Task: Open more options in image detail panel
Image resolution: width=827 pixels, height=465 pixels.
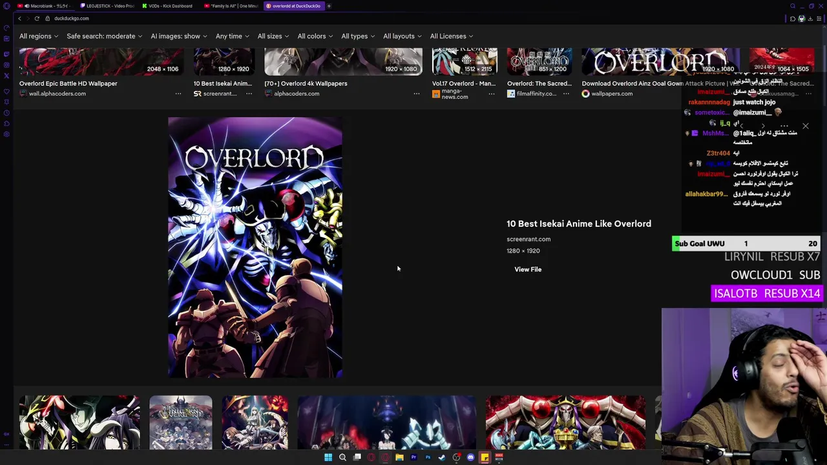Action: click(784, 126)
